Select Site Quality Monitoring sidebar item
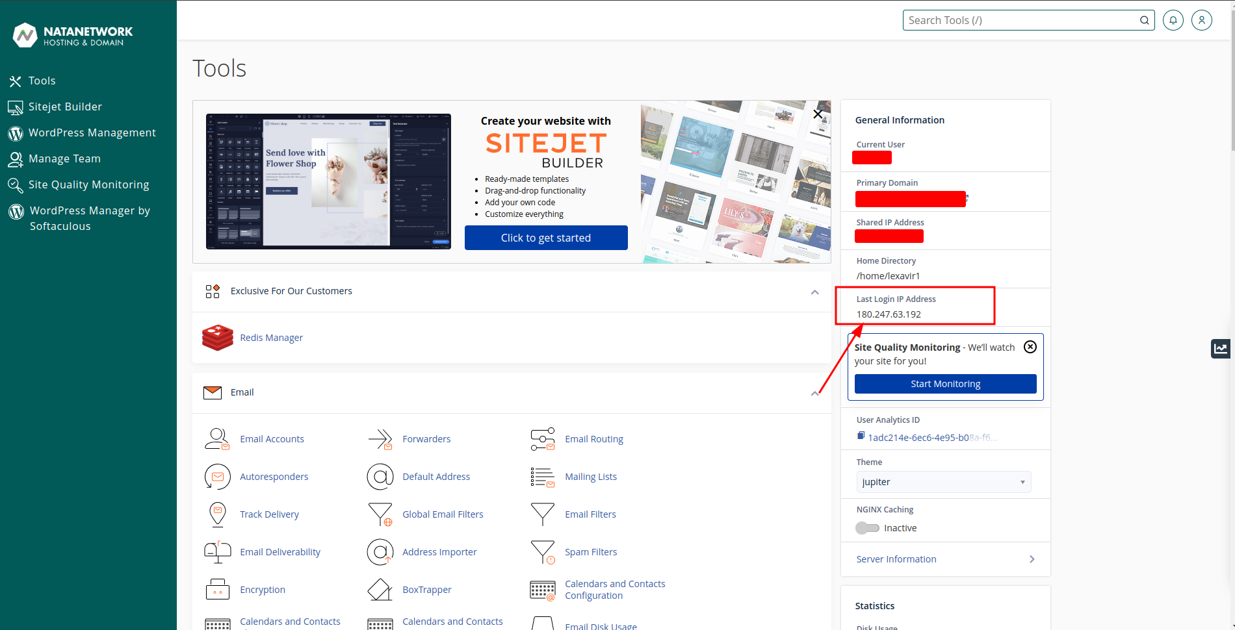This screenshot has width=1235, height=630. tap(79, 184)
